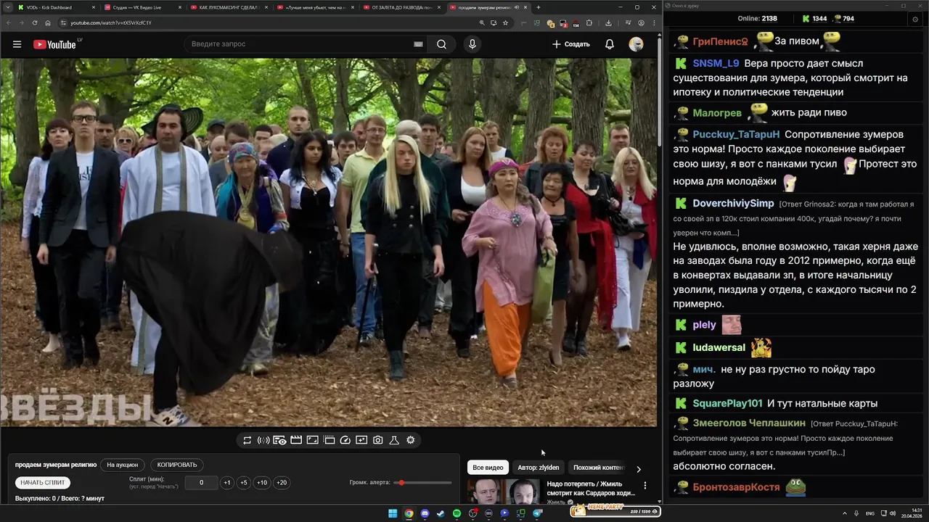Click the username SquarePlay101 in chat
Screen dimensions: 929x522
pyautogui.click(x=727, y=403)
